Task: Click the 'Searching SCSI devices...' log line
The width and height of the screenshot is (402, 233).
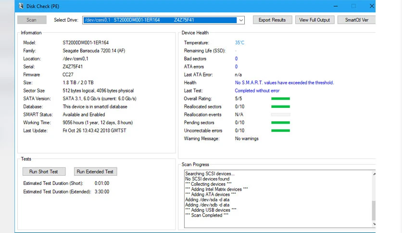Action: coord(210,174)
